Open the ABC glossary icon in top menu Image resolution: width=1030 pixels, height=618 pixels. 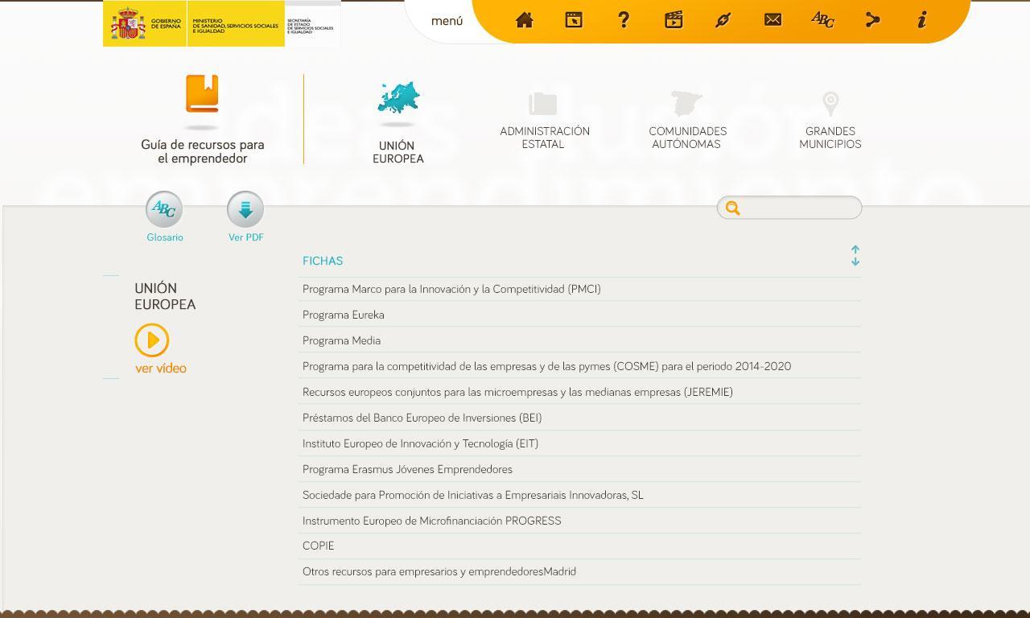coord(822,20)
